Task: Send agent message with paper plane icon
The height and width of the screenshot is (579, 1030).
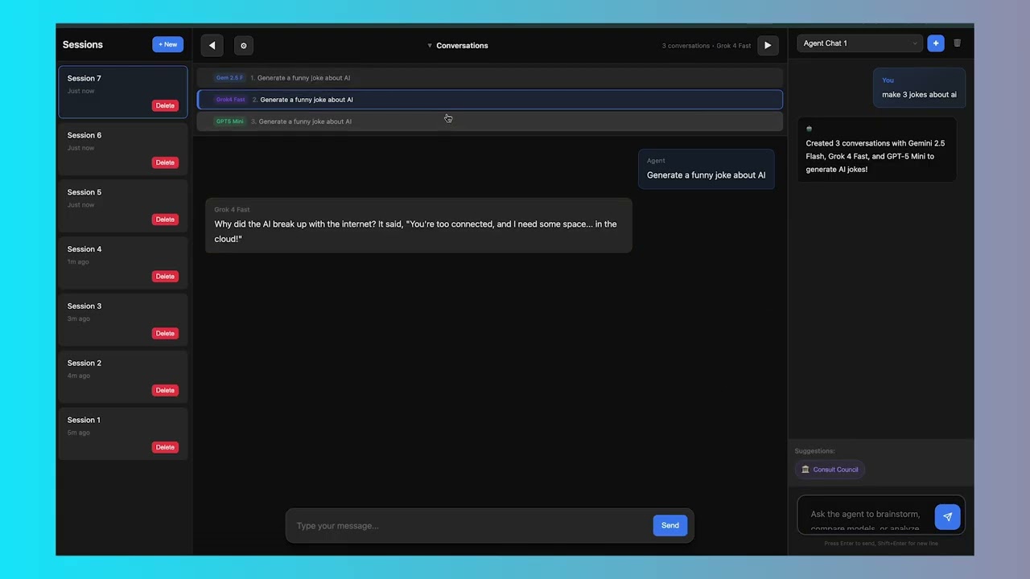Action: pos(947,517)
